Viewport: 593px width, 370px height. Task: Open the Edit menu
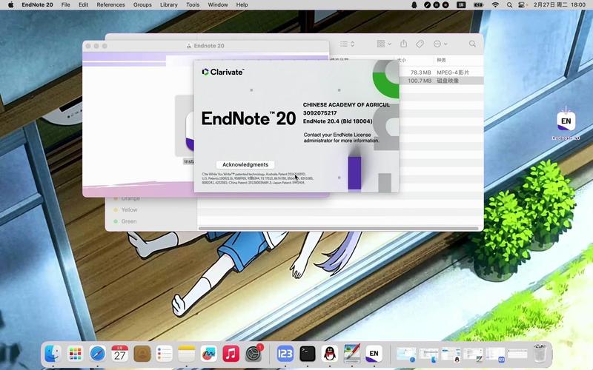[x=83, y=5]
